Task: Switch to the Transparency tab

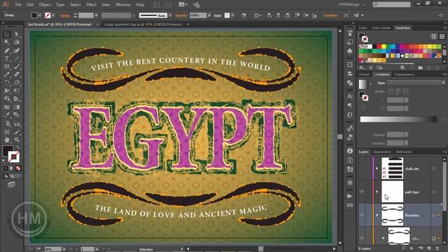Action: [404, 74]
